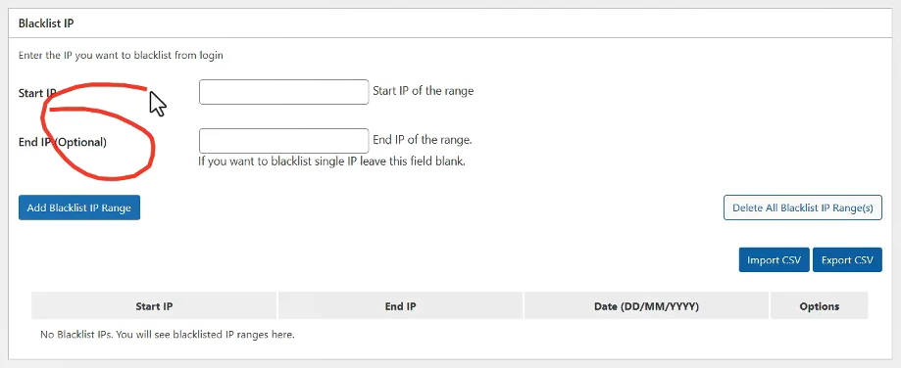Select the Start IP column header
Image resolution: width=901 pixels, height=368 pixels.
(154, 306)
